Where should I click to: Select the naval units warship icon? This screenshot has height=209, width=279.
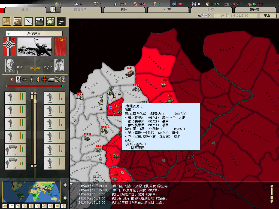tap(39, 21)
